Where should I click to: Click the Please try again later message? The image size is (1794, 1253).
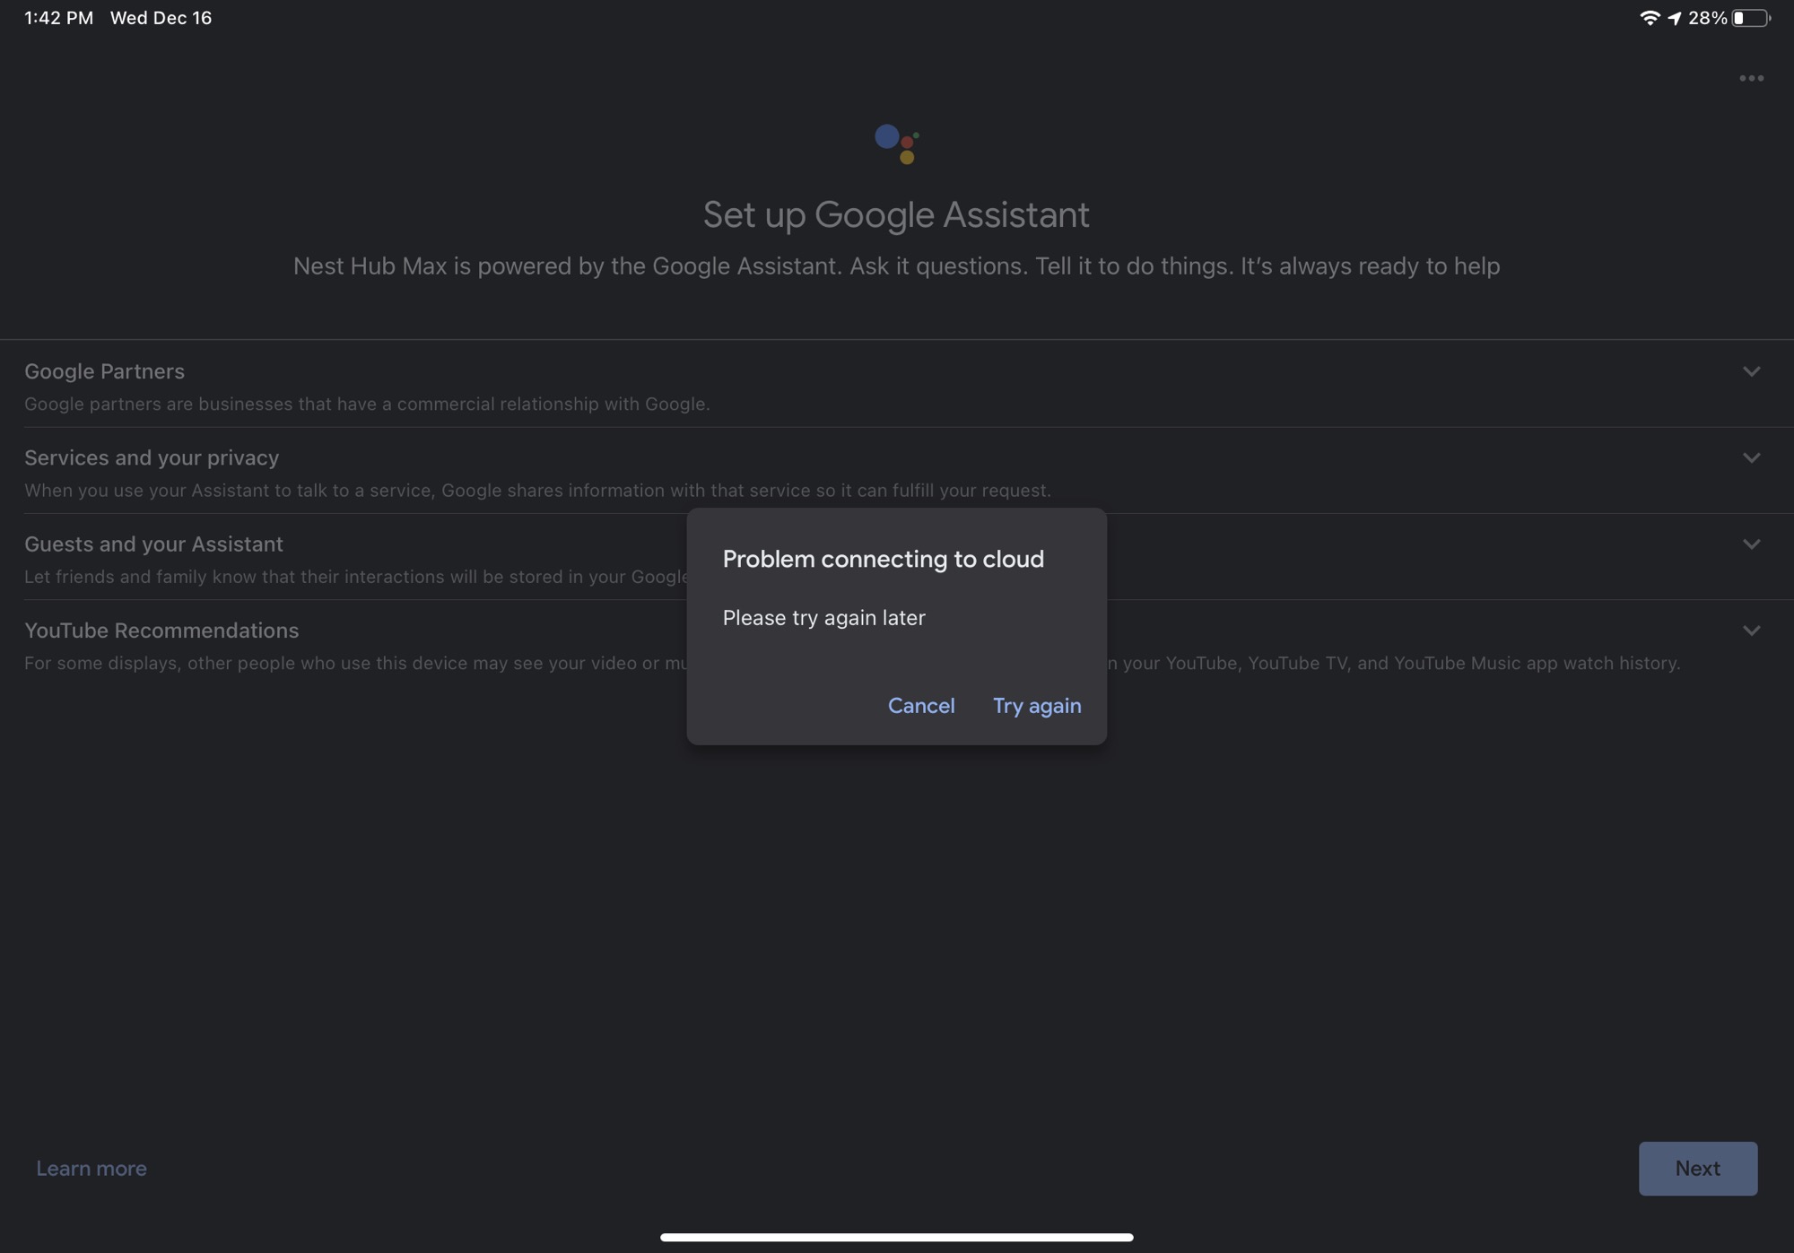(823, 617)
